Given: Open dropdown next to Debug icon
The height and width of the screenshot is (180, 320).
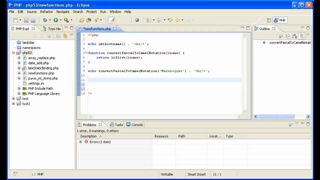Looking at the screenshot, I should point(50,20).
